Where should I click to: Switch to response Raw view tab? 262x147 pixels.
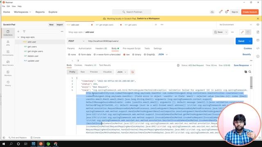point(83,72)
